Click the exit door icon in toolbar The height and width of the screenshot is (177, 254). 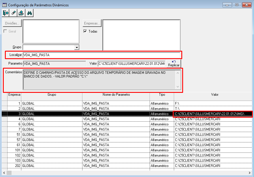click(6, 13)
